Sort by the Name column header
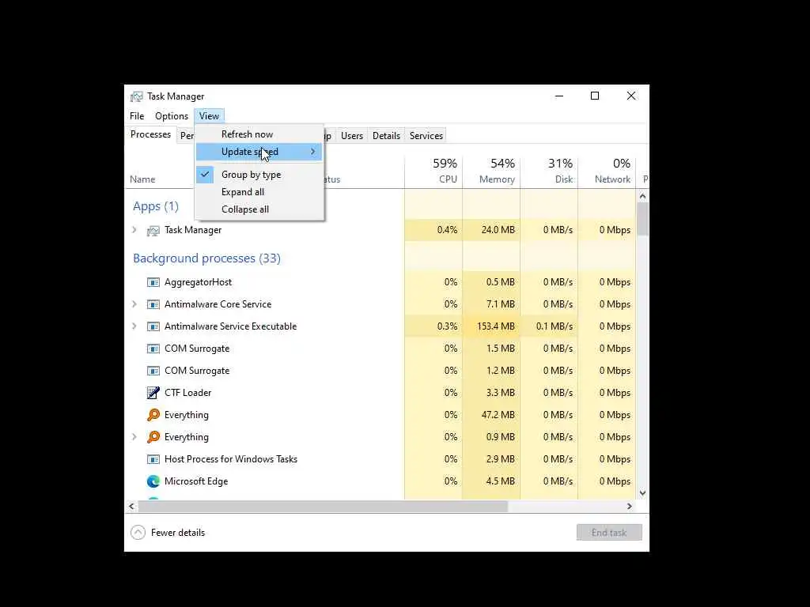The width and height of the screenshot is (810, 607). [x=142, y=179]
